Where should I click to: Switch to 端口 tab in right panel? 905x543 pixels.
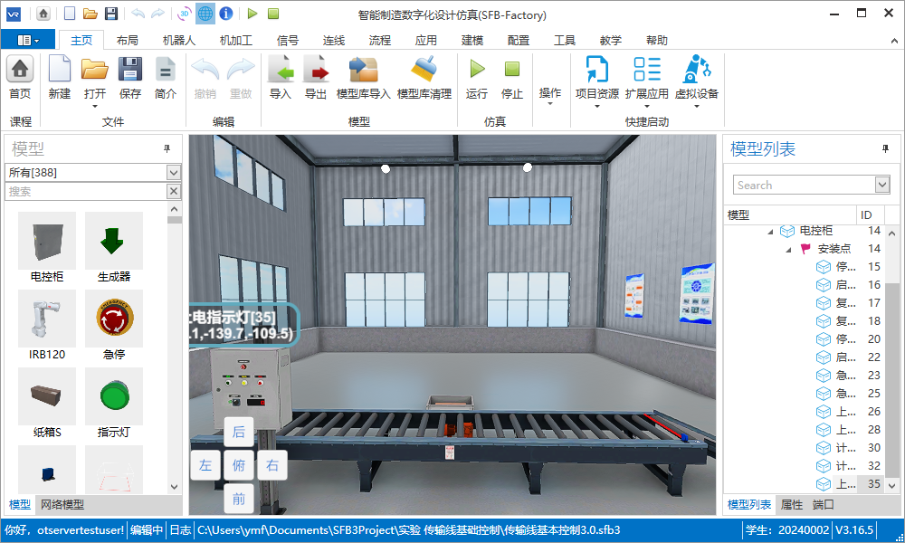pos(823,504)
